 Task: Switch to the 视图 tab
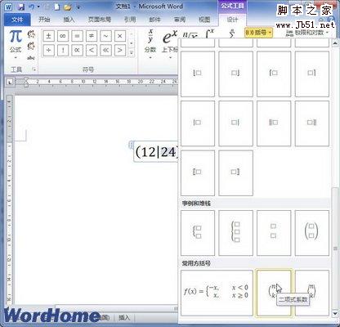[x=204, y=20]
